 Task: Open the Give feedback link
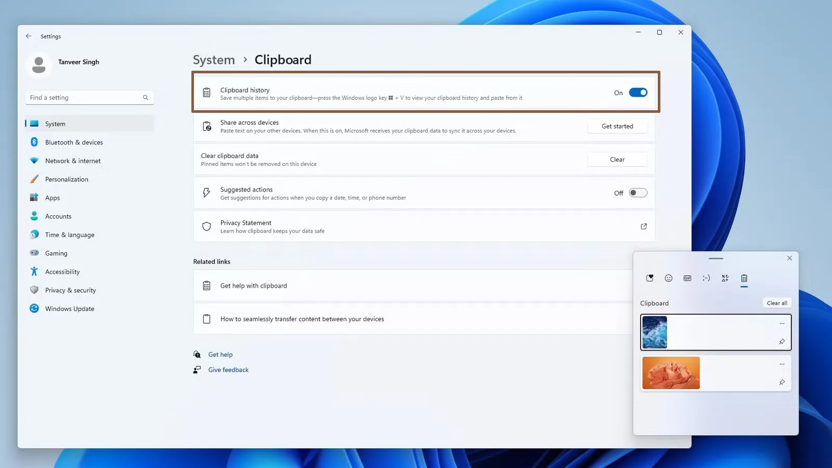[x=228, y=370]
